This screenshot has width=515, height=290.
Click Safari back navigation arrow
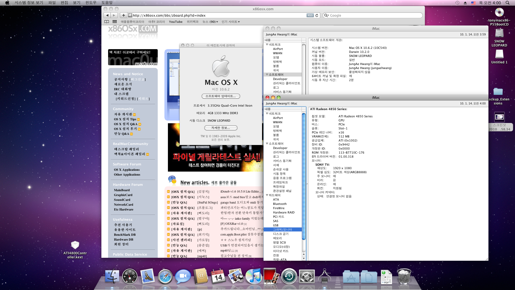[x=107, y=15]
